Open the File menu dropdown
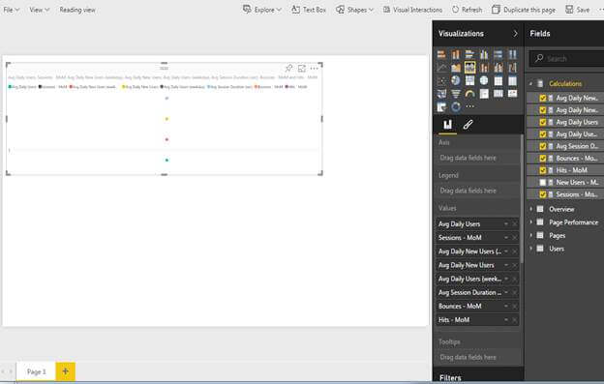Viewport: 604px width, 384px height. click(x=12, y=10)
